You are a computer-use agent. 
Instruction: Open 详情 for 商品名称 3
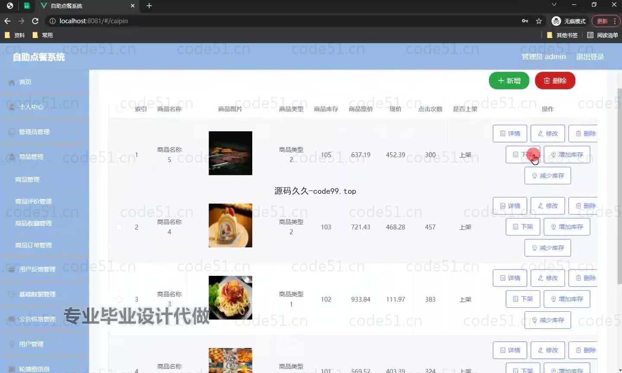coord(510,278)
